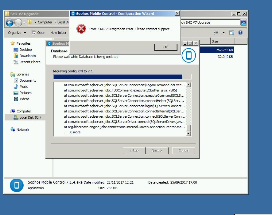The height and width of the screenshot is (215, 272).
Task: Click the Network icon
Action: [13, 129]
